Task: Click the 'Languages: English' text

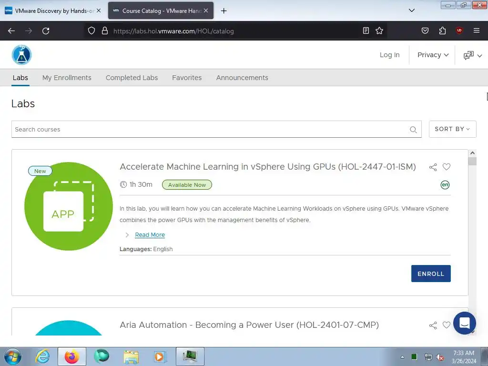Action: (146, 249)
